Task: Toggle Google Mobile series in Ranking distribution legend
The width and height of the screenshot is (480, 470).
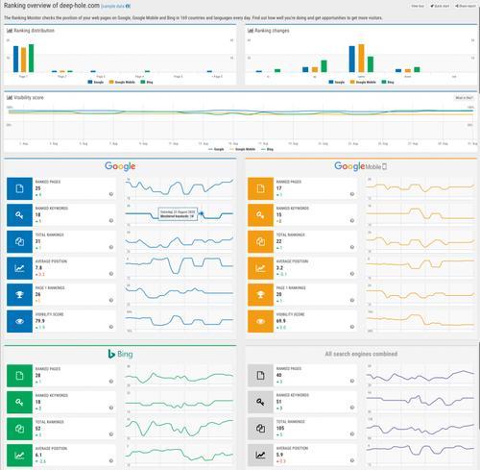Action: (x=122, y=82)
